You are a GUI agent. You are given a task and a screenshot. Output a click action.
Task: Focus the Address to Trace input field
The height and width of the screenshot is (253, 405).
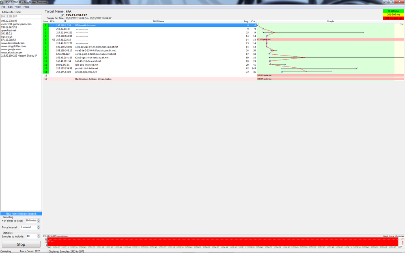tap(21, 16)
